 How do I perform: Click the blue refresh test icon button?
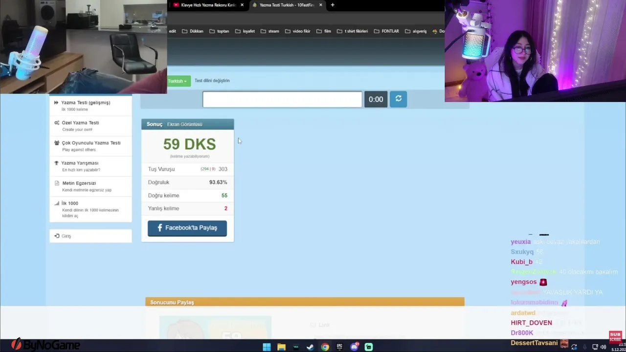(x=398, y=99)
